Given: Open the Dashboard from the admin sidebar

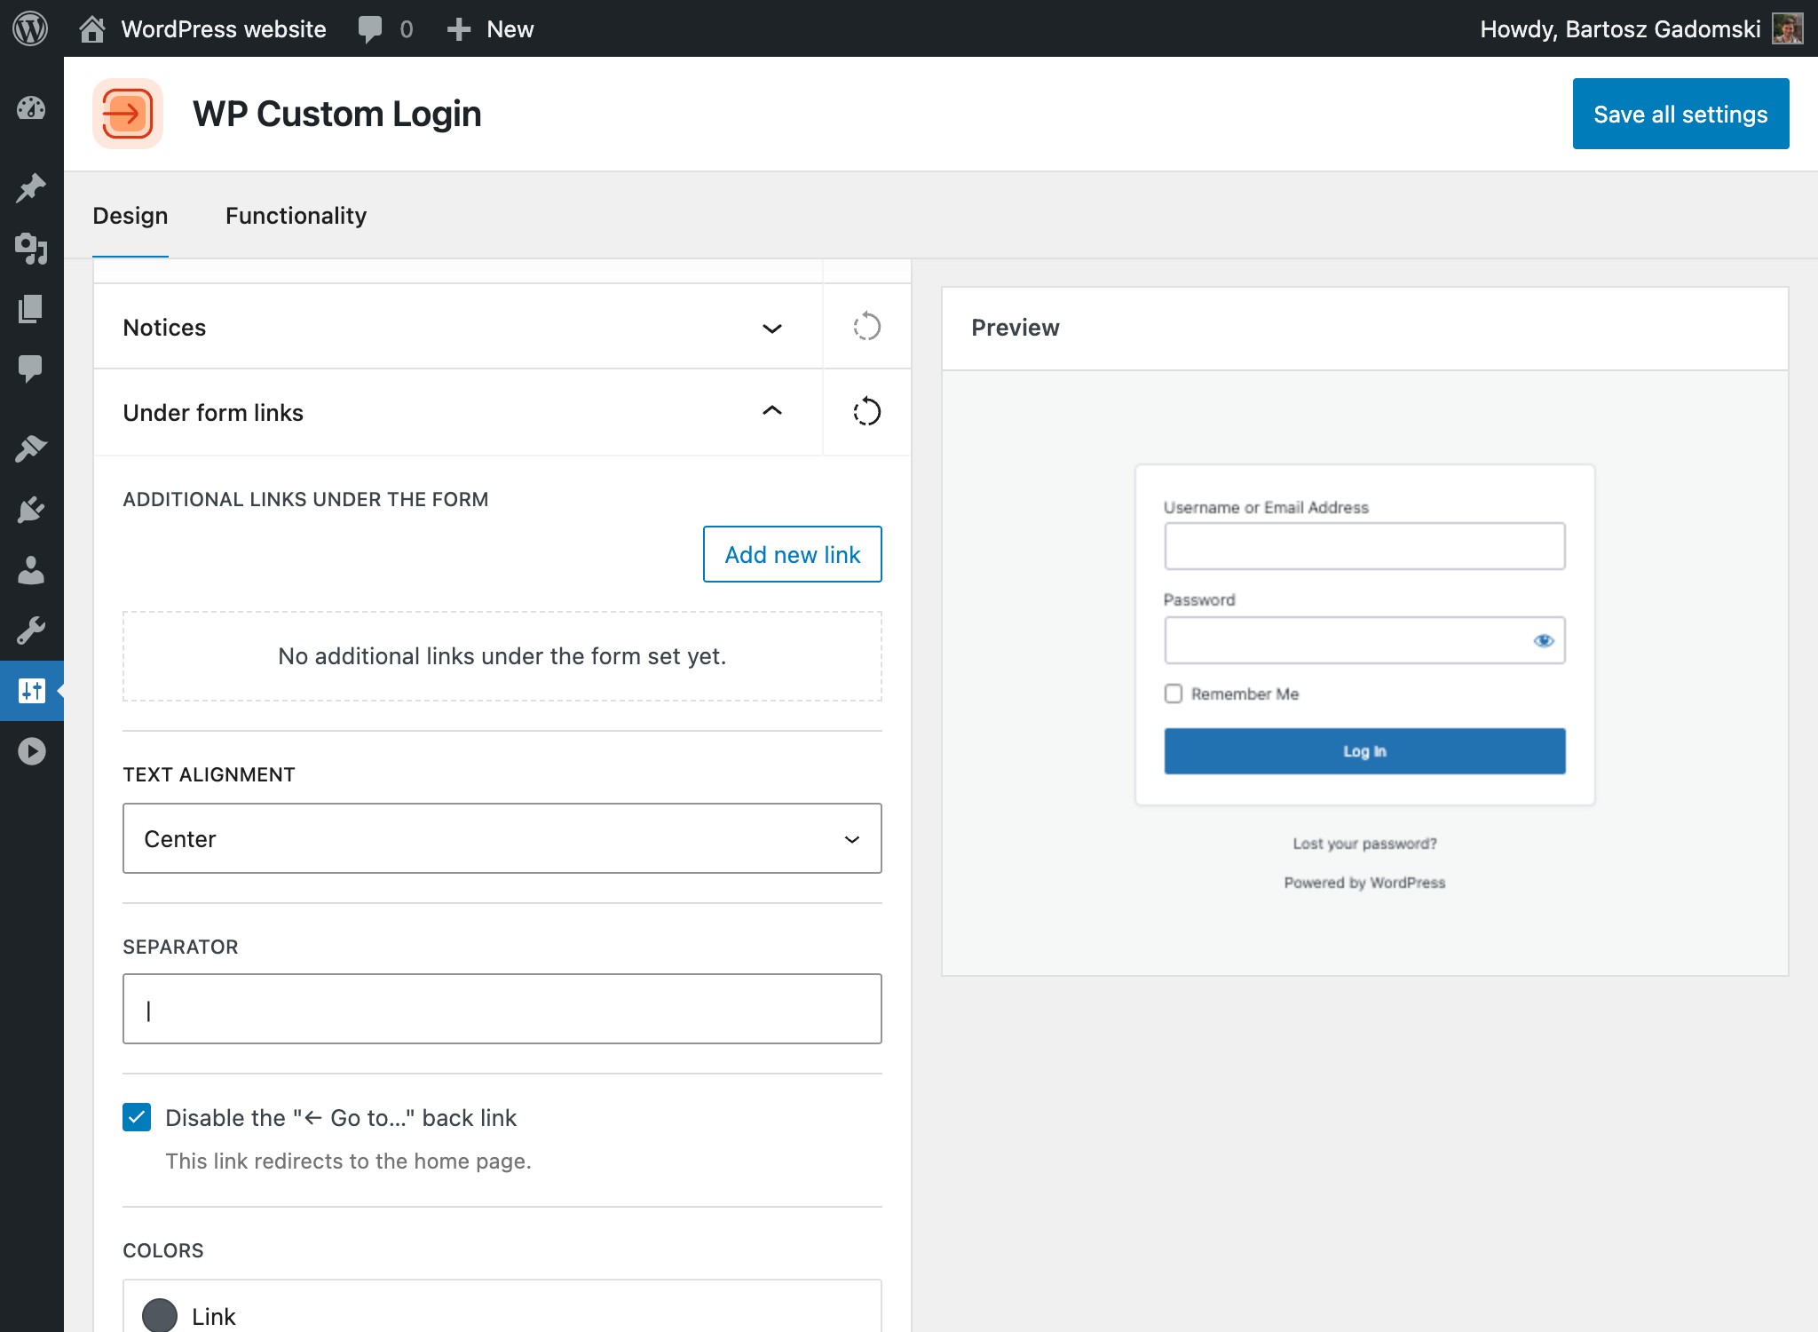Looking at the screenshot, I should [x=32, y=108].
